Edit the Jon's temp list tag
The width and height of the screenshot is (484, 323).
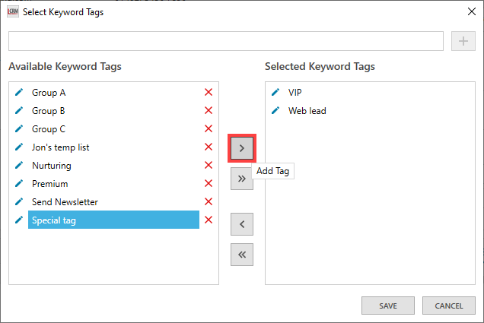coord(19,147)
